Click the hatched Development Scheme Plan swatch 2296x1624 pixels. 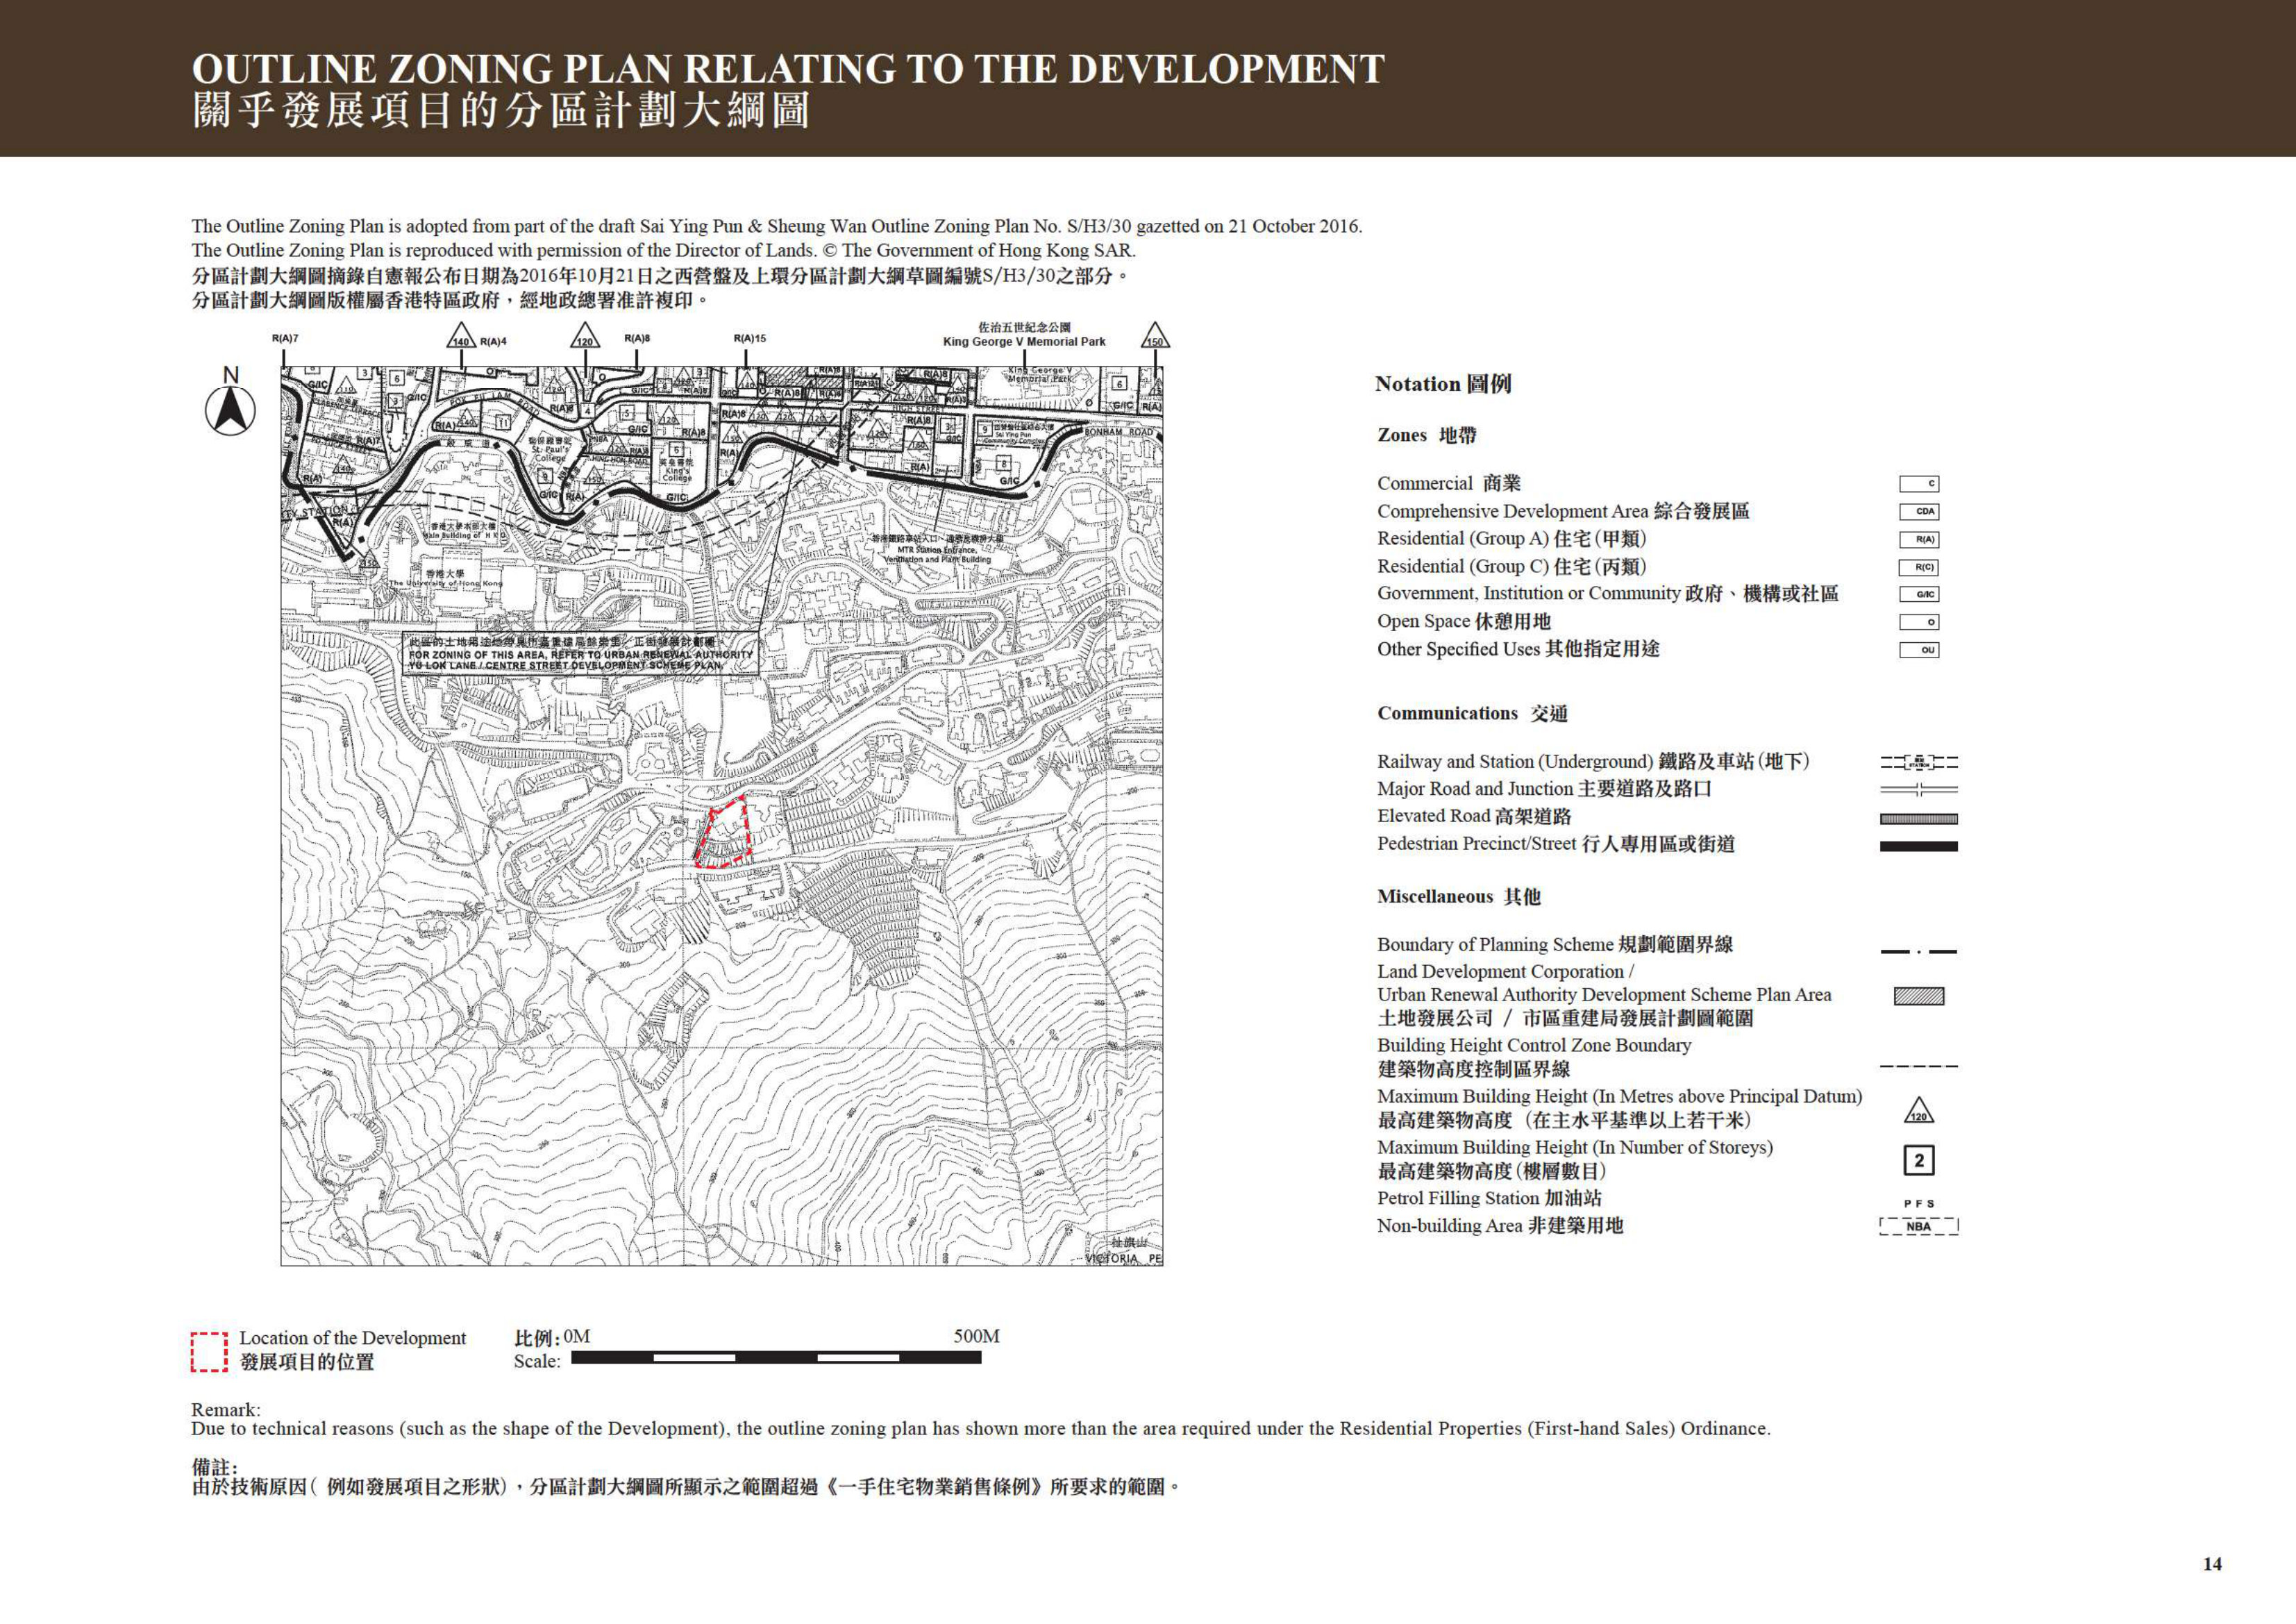(x=1919, y=996)
